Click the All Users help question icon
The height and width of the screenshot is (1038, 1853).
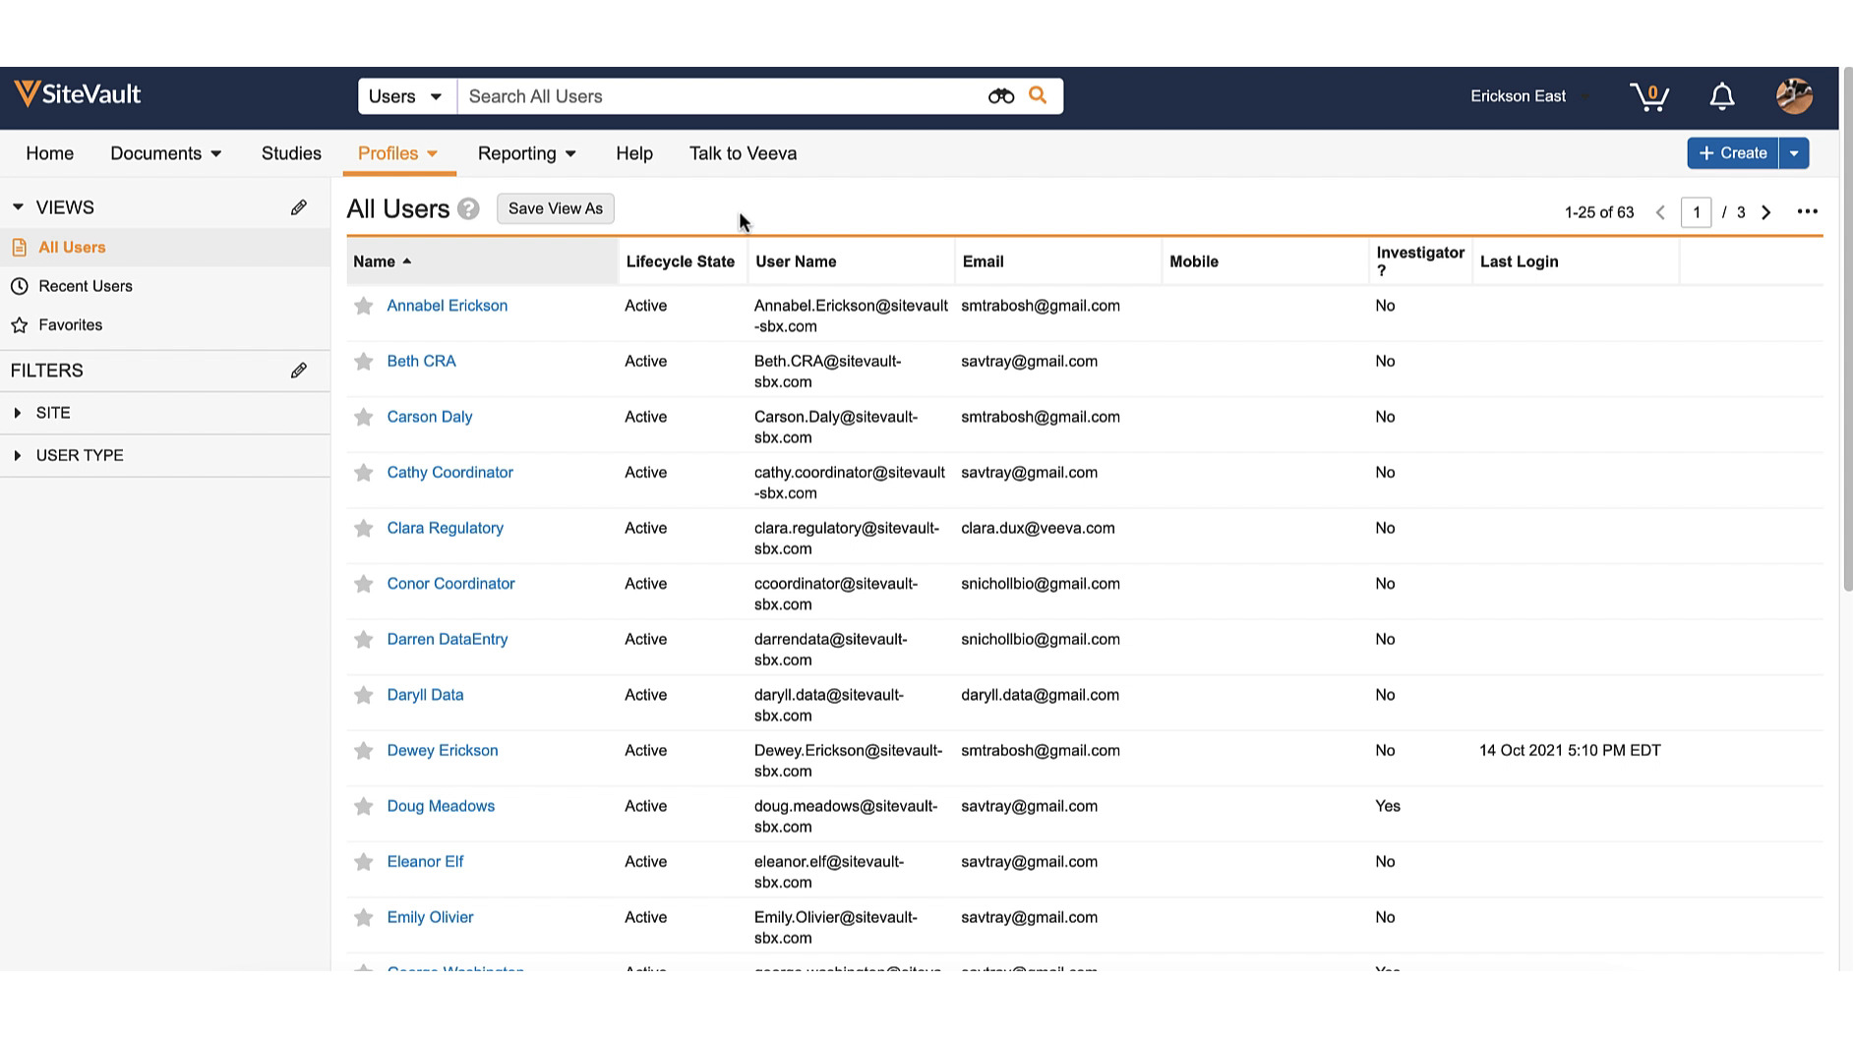coord(468,209)
